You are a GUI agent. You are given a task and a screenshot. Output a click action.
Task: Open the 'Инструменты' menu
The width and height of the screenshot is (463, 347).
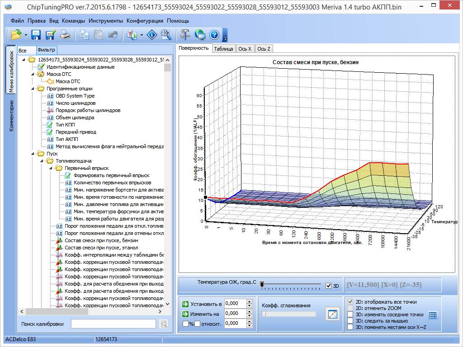(106, 21)
